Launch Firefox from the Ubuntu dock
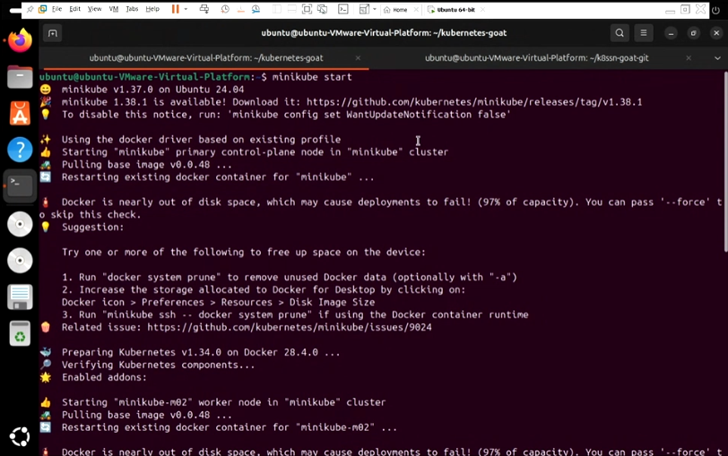Screen dimensions: 728x456 coord(20,41)
